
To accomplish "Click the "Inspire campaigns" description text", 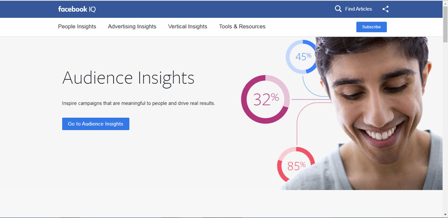I will point(138,103).
